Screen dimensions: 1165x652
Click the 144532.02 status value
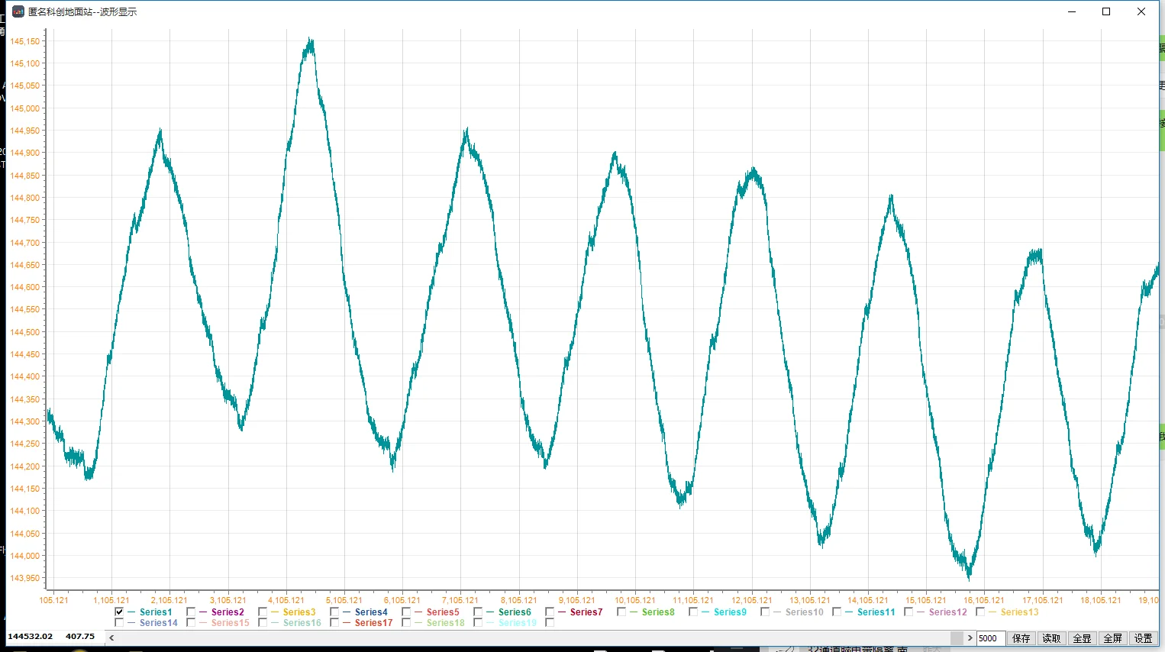click(x=31, y=636)
